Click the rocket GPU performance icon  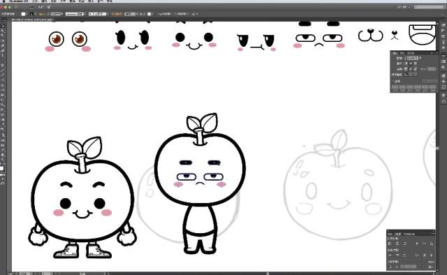tap(48, 7)
